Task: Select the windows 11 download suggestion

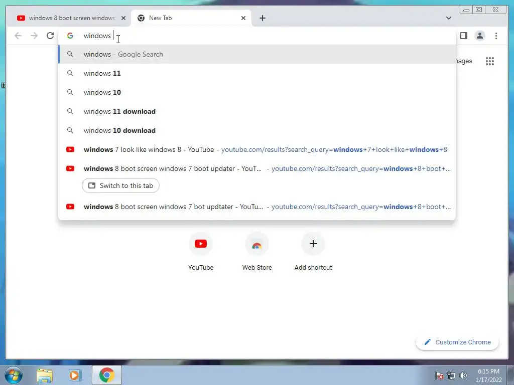Action: point(257,111)
